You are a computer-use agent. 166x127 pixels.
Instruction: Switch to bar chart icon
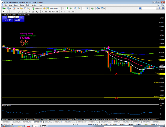pos(64,8)
